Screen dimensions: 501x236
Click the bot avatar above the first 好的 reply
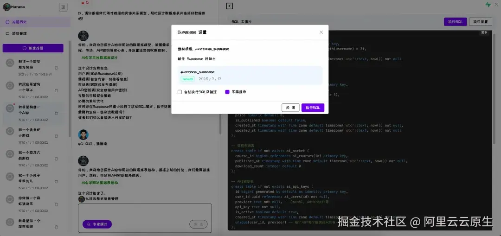83,36
